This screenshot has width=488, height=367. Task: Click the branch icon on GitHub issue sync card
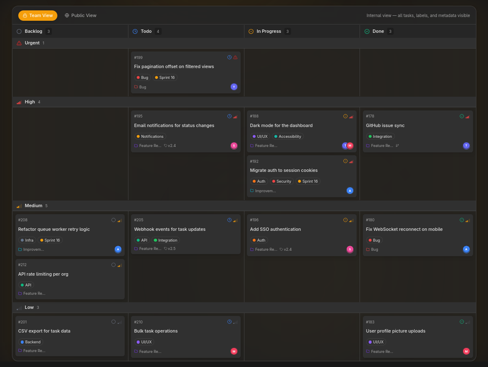tap(397, 146)
